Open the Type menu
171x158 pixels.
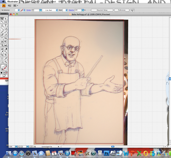45,2
